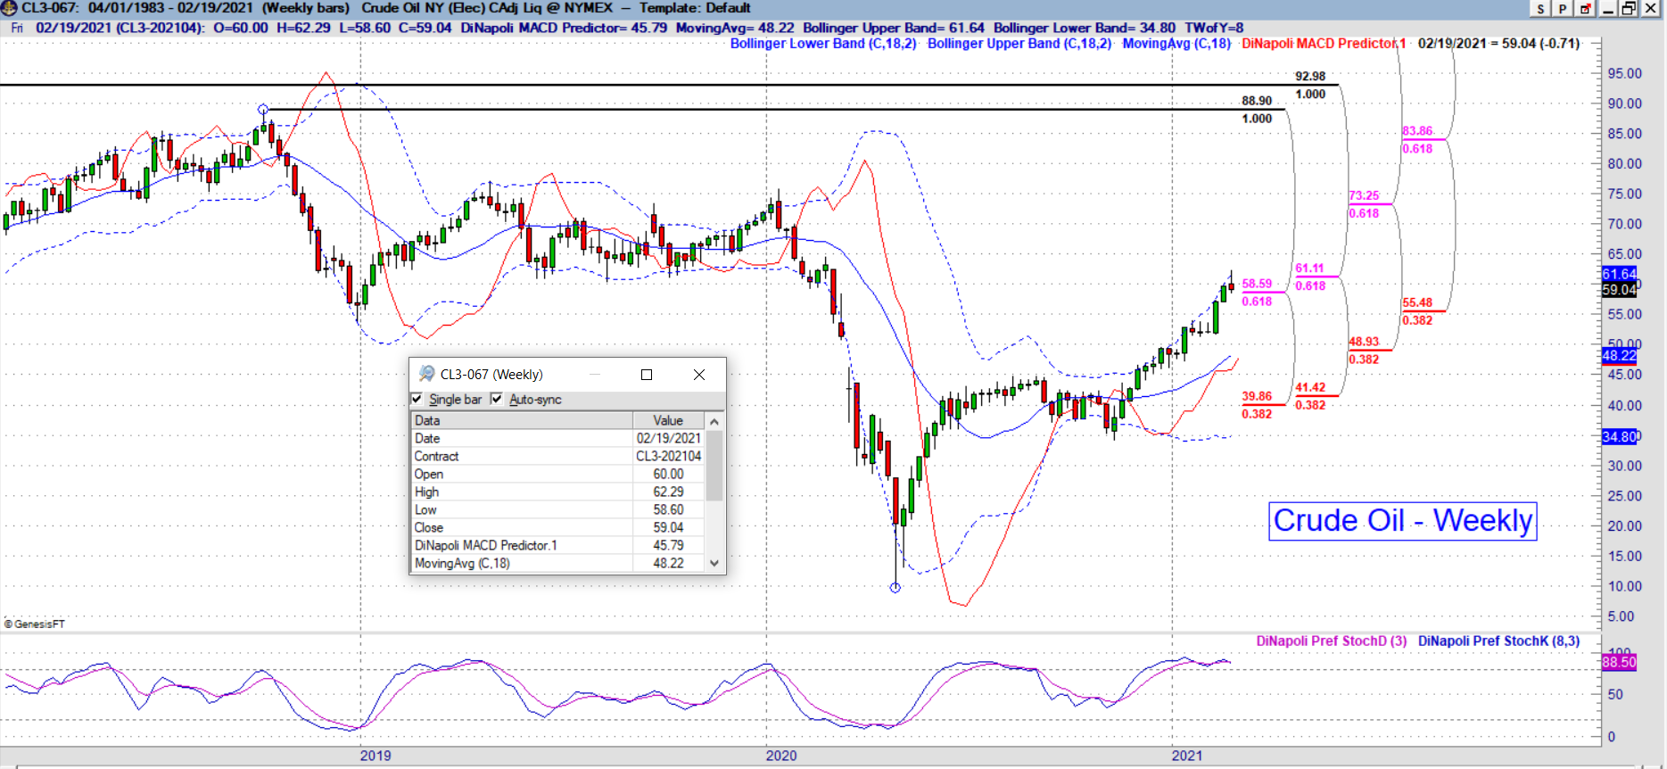The width and height of the screenshot is (1667, 769).
Task: Click the blue 48.22 price axis tag
Action: point(1619,355)
